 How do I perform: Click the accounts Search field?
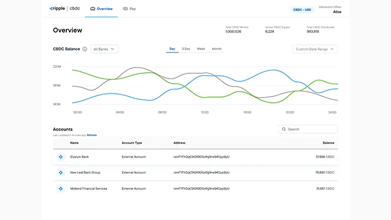[308, 129]
